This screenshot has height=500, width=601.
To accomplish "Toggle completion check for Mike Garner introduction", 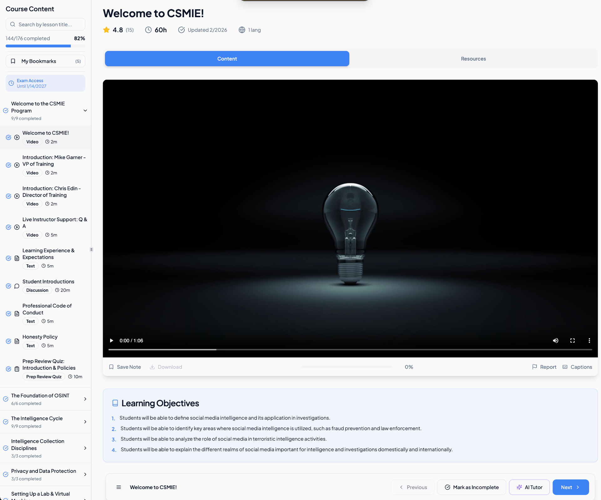I will click(x=8, y=165).
